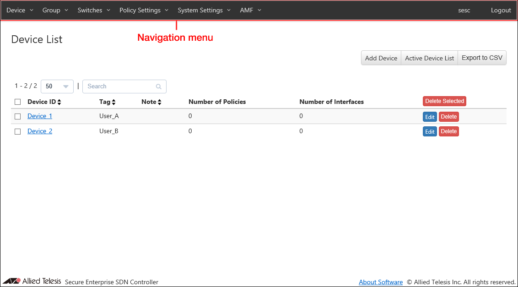Sort the list by Tag column
The height and width of the screenshot is (287, 518).
pyautogui.click(x=113, y=102)
